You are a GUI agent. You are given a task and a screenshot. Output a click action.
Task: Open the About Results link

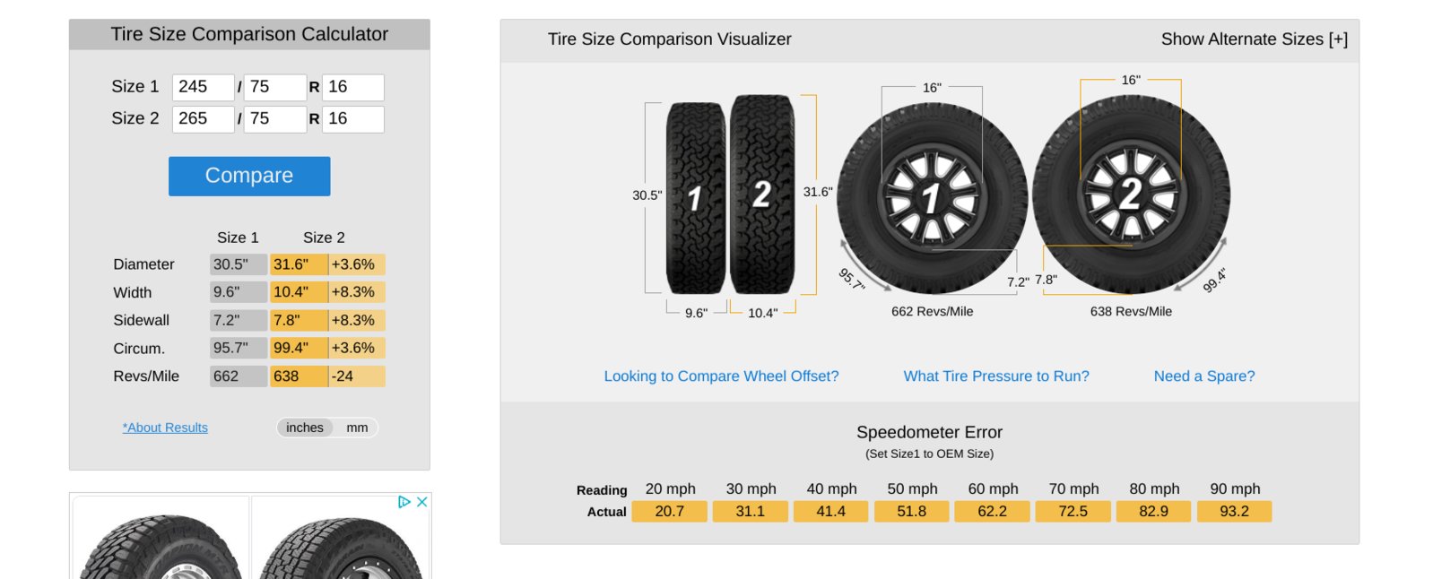pyautogui.click(x=165, y=428)
